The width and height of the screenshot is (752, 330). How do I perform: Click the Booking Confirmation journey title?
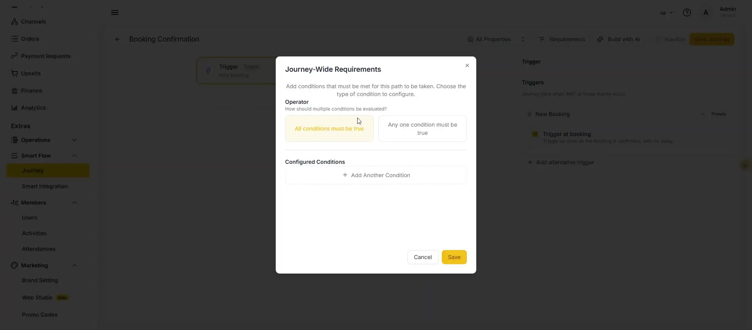click(x=164, y=39)
